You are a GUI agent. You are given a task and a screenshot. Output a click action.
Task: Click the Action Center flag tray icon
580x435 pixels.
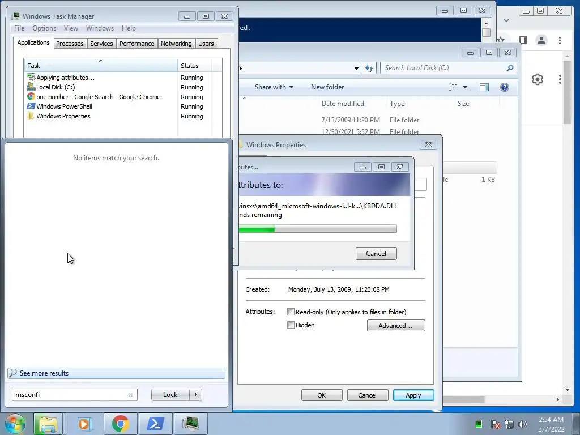pos(495,424)
